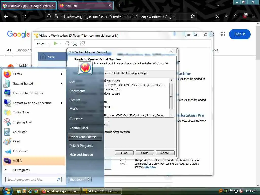This screenshot has width=260, height=195.
Task: Click the Finish button in the wizard
Action: click(x=144, y=153)
